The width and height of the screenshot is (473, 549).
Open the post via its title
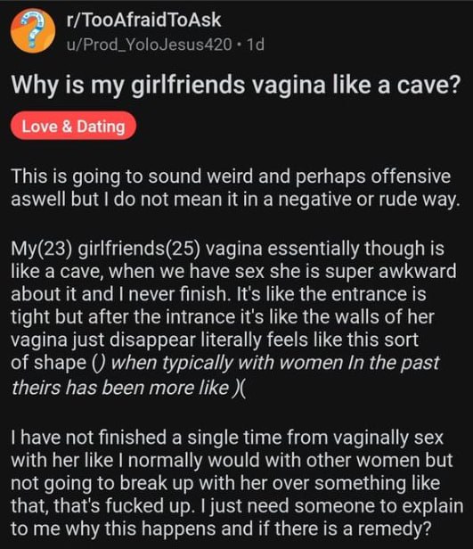point(235,86)
